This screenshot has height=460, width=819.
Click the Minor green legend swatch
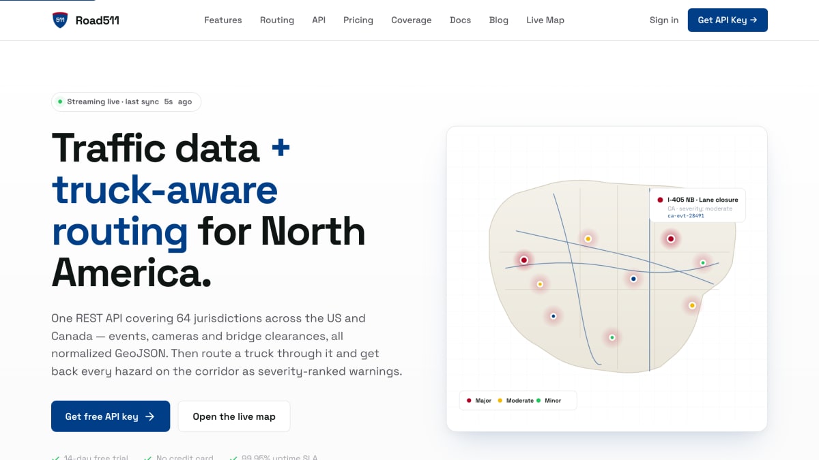coord(538,401)
